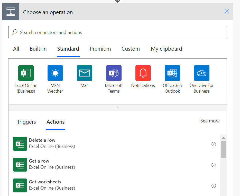
Task: Switch to the Built-in tab
Action: [38, 49]
